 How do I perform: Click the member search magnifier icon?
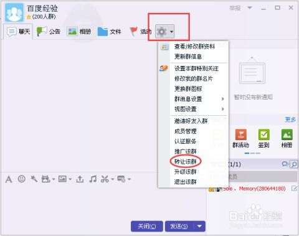click(x=294, y=164)
